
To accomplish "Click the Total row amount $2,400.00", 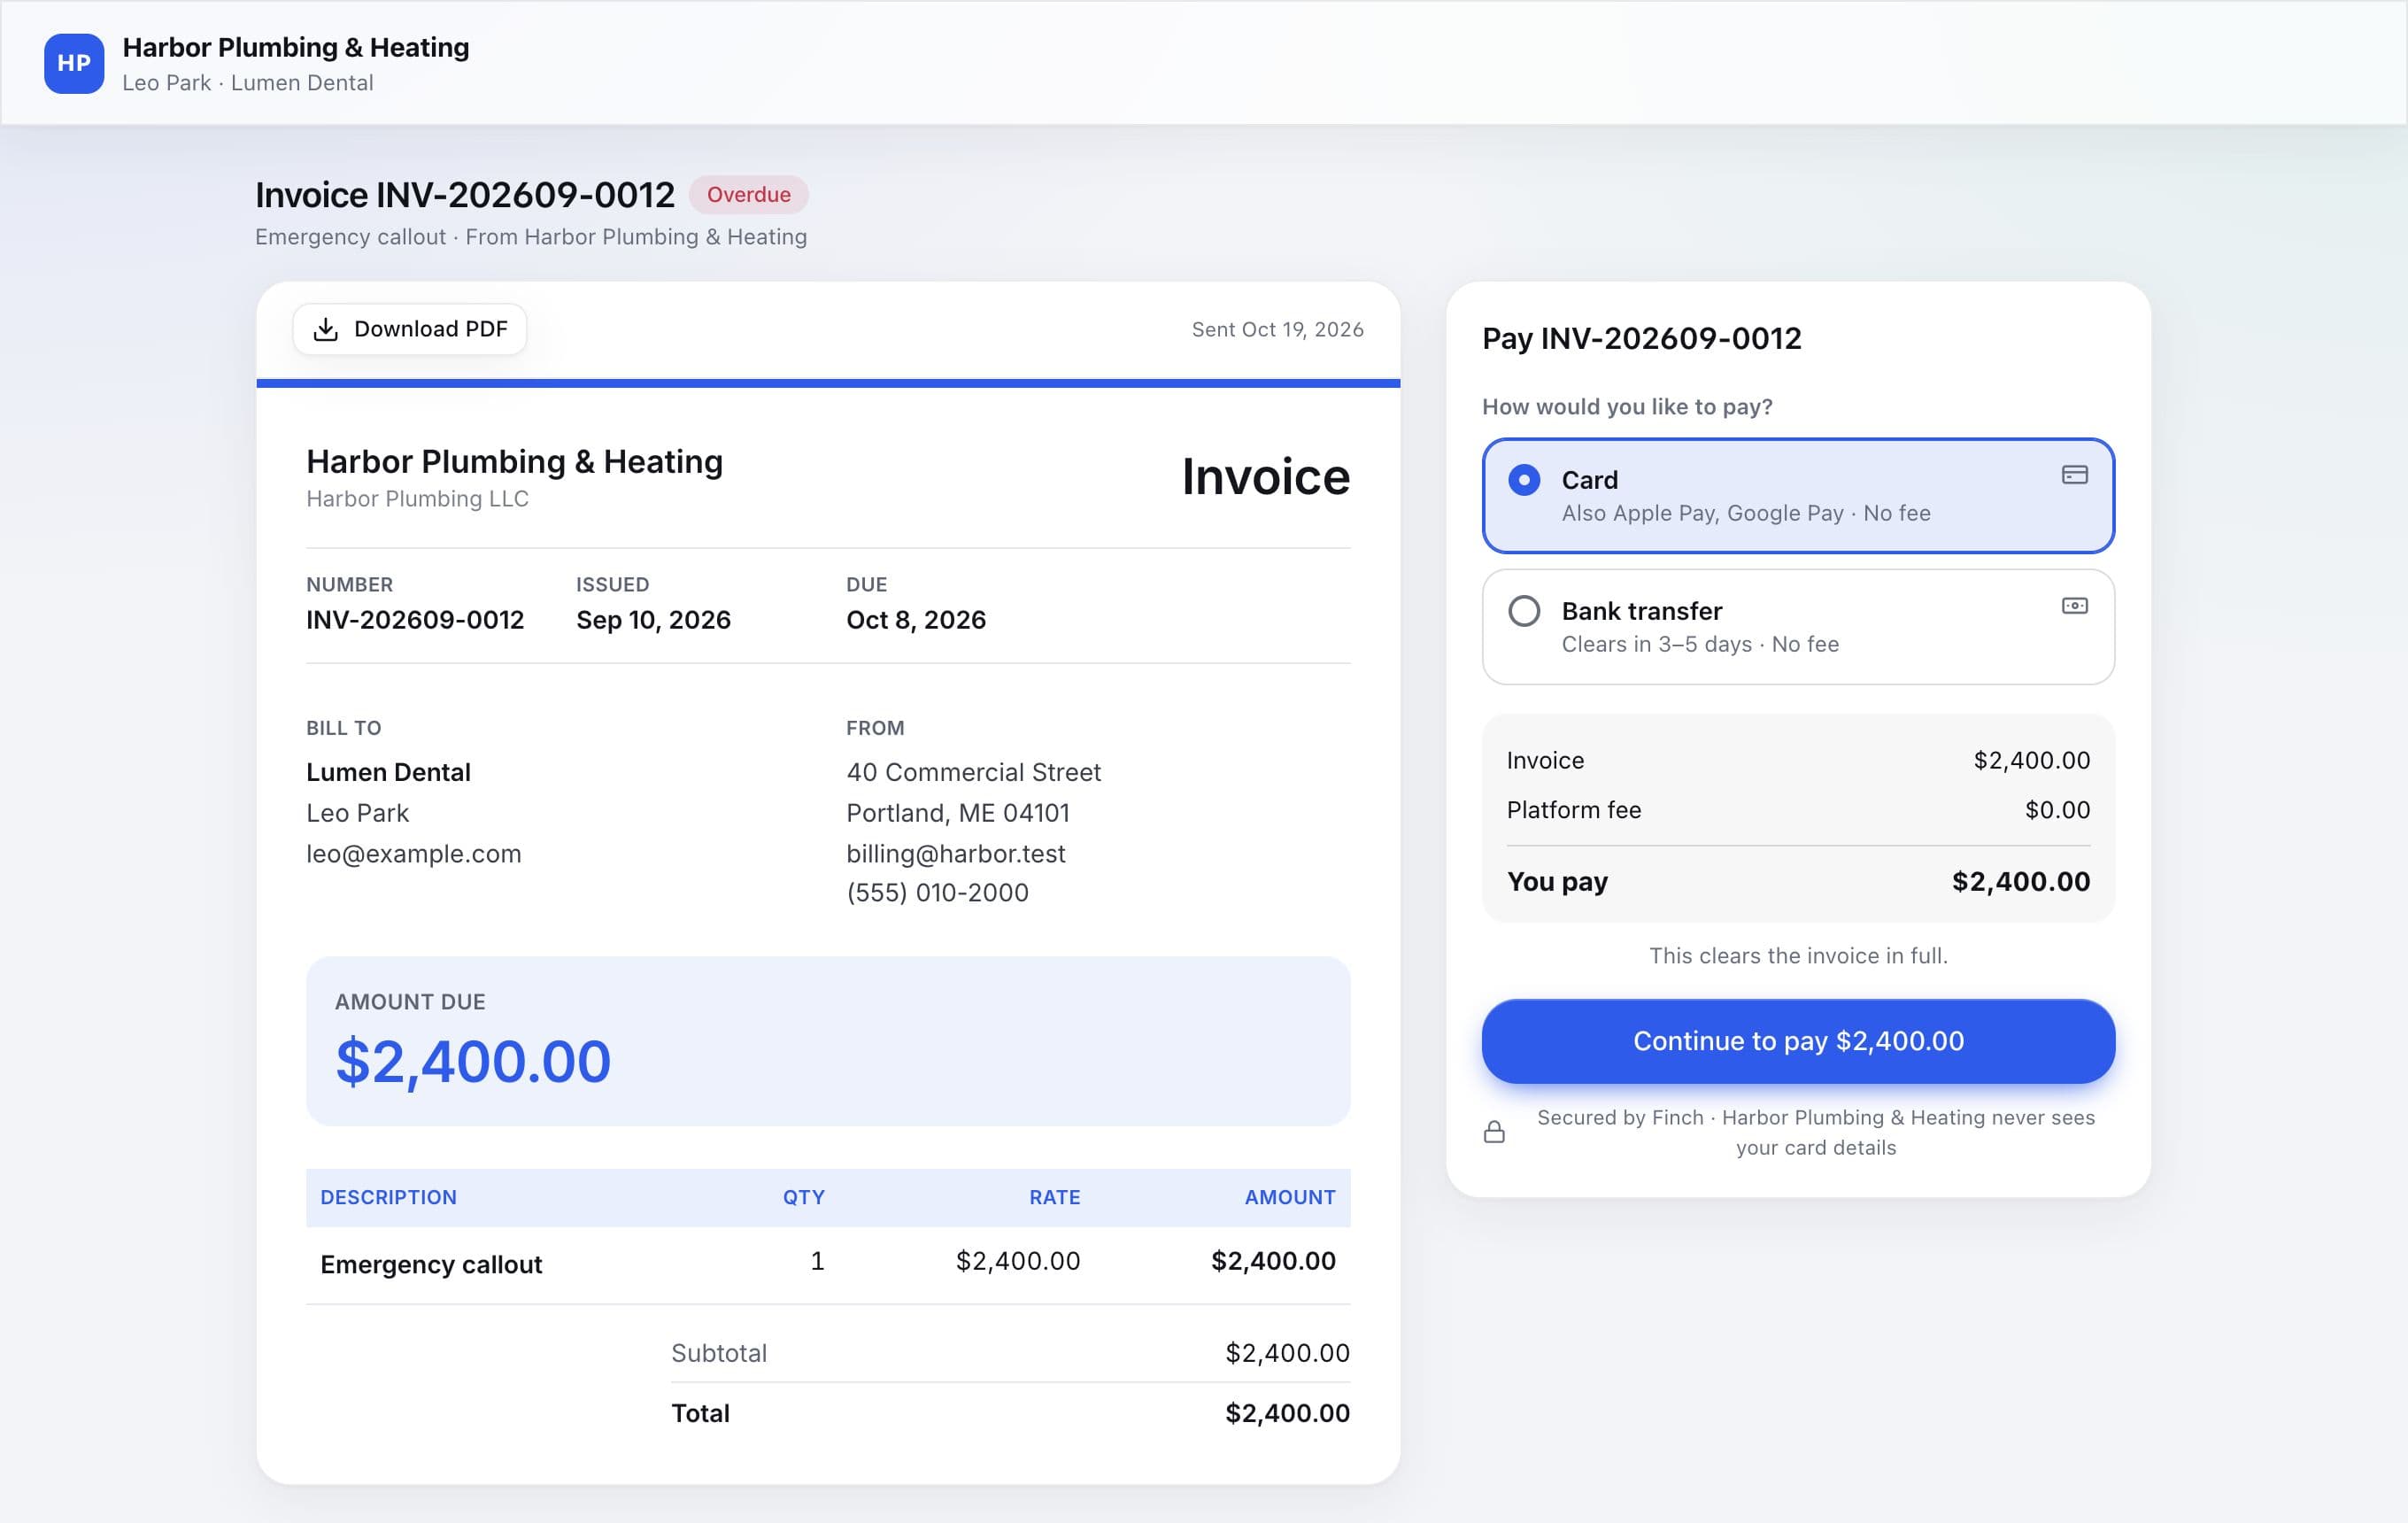I will coord(1288,1413).
